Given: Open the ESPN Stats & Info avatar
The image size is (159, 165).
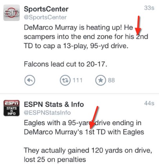Looking at the screenshot, I should click(11, 108).
